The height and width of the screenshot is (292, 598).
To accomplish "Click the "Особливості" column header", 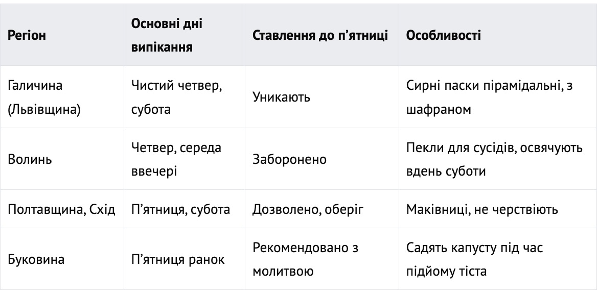I will (x=443, y=36).
